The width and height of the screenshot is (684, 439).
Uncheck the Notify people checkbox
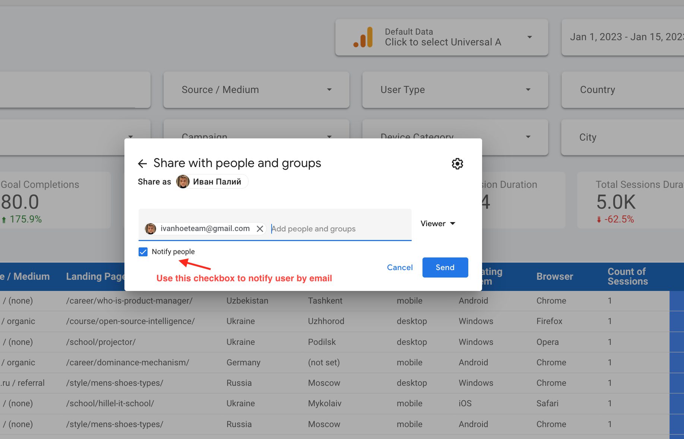click(143, 252)
